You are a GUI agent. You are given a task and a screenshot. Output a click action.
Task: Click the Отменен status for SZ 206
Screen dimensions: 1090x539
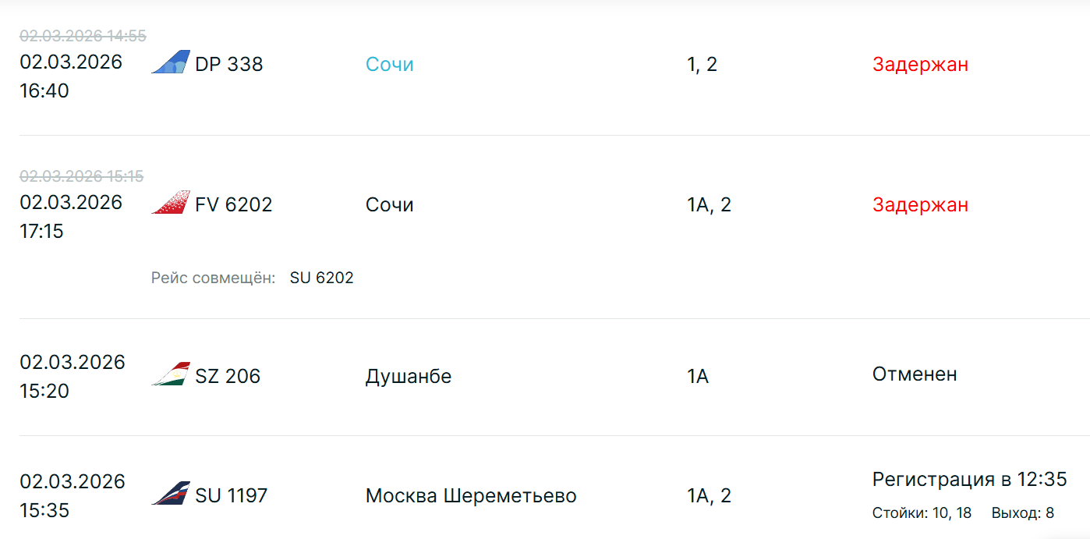point(915,374)
